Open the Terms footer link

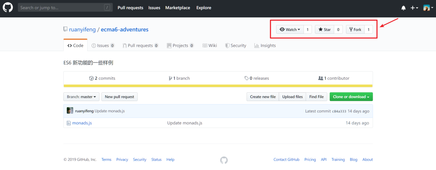(x=106, y=160)
